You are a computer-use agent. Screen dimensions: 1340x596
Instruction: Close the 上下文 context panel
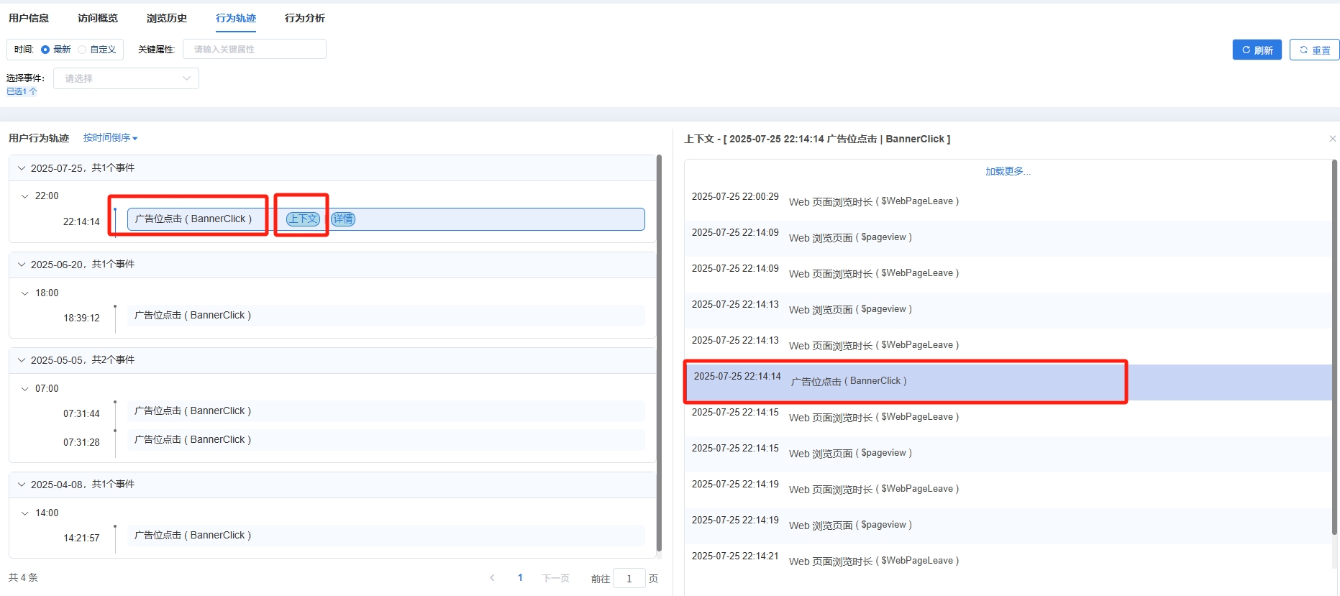click(1332, 139)
